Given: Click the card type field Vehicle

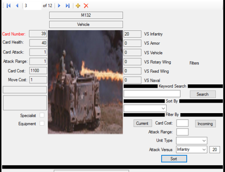Looking at the screenshot, I should 86,25.
